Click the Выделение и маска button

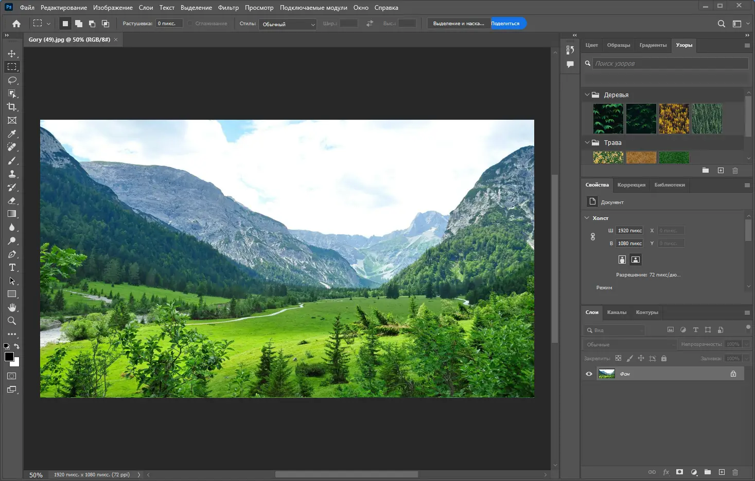point(458,24)
